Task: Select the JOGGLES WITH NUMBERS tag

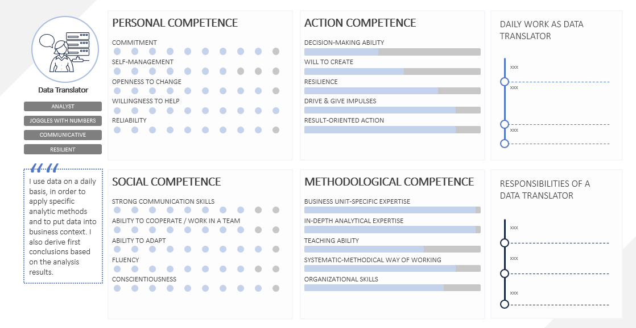Action: click(63, 120)
